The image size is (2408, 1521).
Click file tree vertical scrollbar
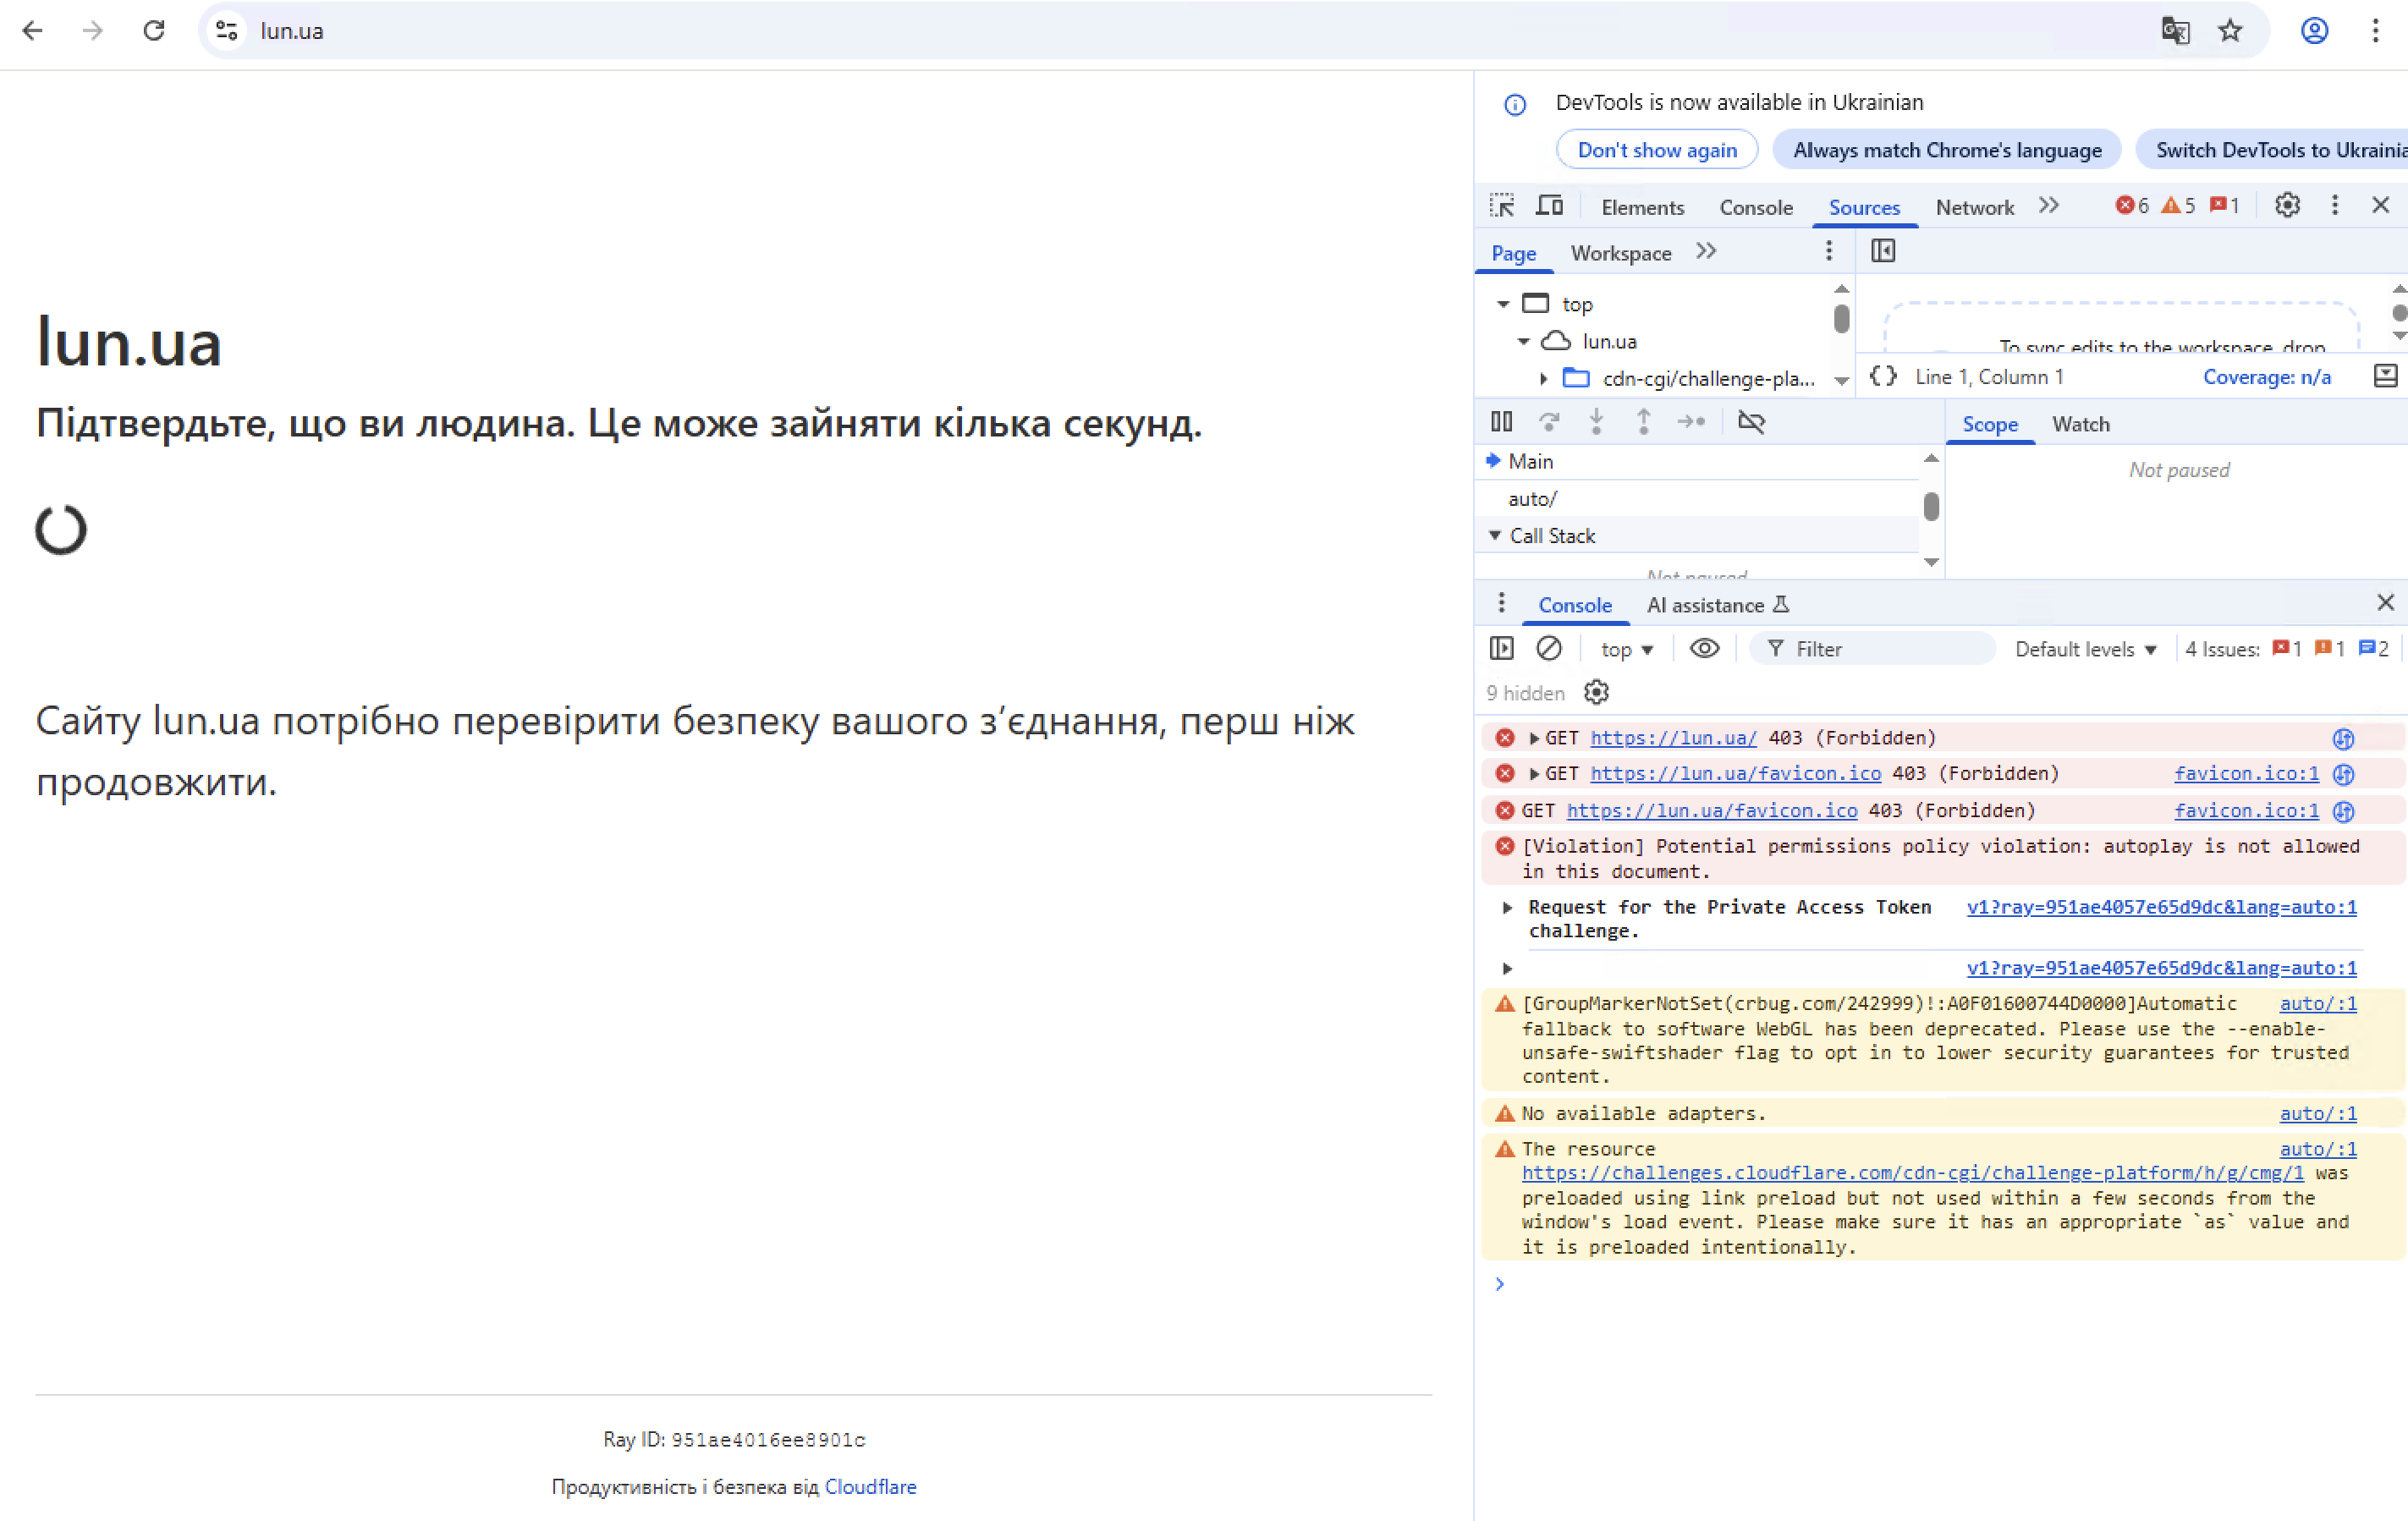click(1841, 319)
